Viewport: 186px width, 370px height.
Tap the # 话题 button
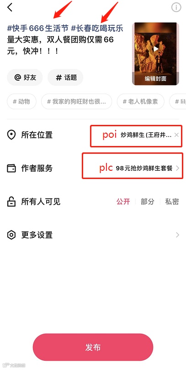65,78
